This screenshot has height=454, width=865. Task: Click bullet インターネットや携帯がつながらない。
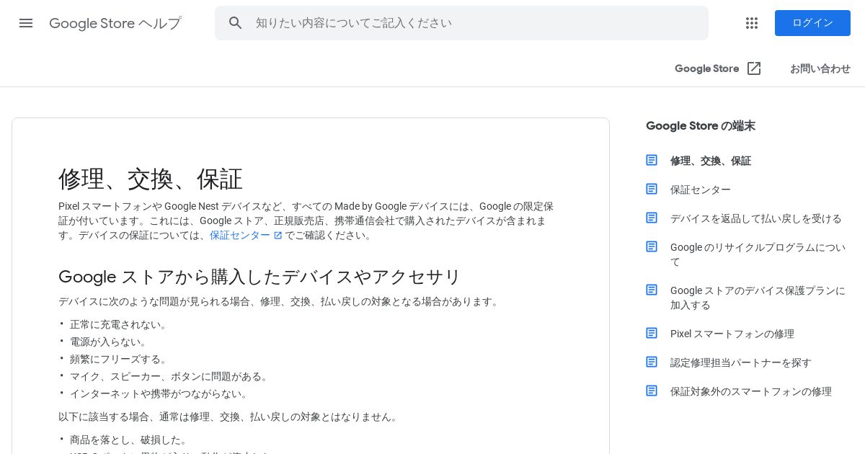(x=159, y=394)
